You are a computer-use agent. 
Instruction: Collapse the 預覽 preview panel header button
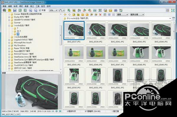[60, 73]
